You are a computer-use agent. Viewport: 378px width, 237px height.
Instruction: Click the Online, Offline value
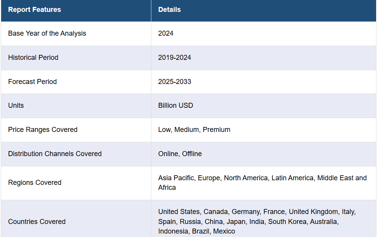(x=180, y=154)
